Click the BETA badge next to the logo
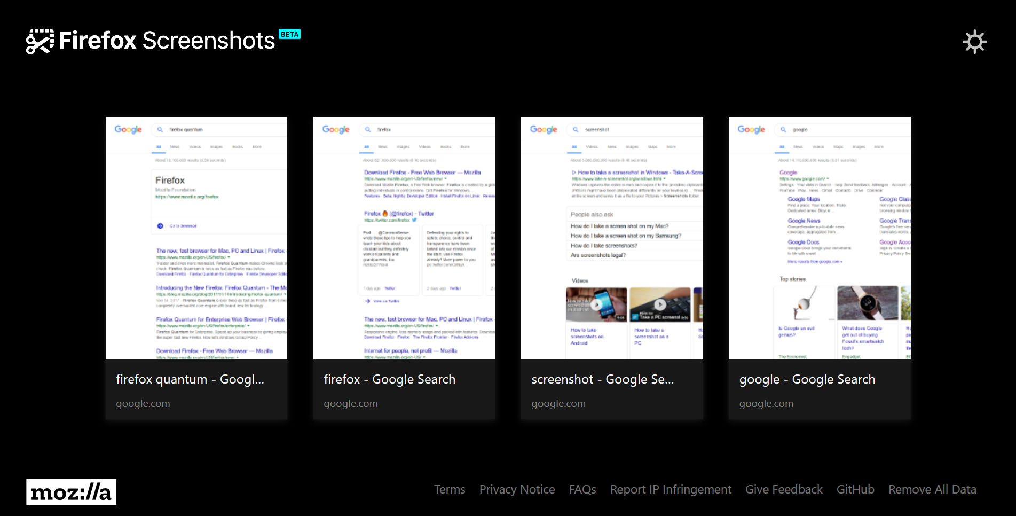1016x516 pixels. click(x=289, y=34)
